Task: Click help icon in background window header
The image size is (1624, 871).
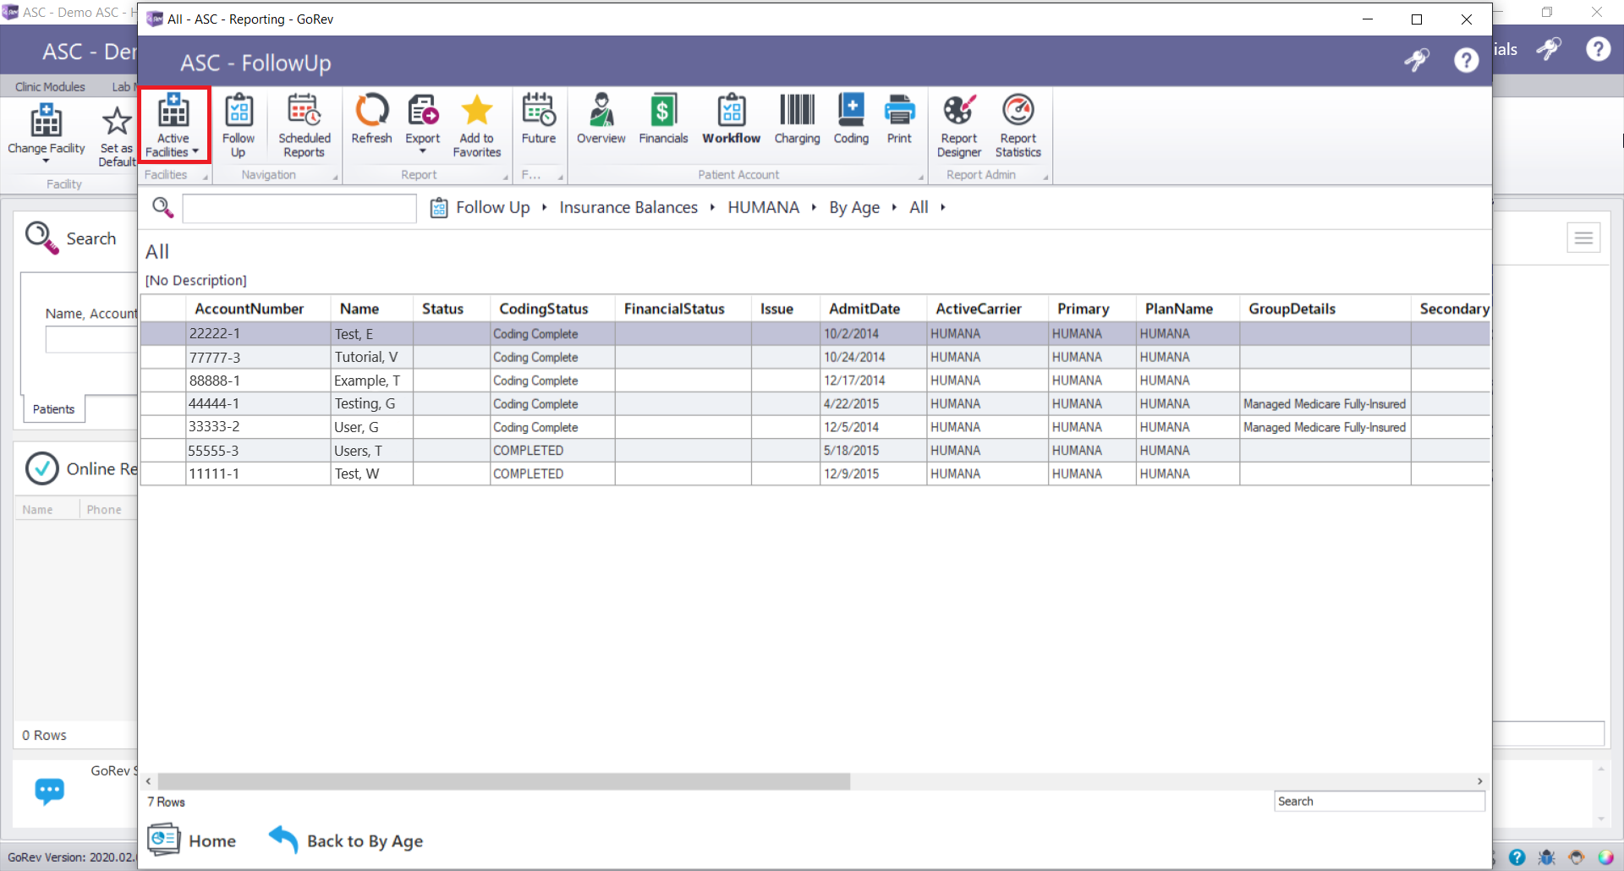Action: click(1598, 49)
